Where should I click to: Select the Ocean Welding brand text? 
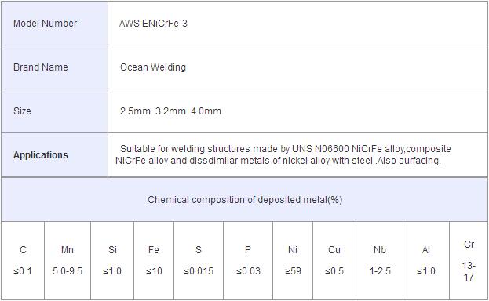click(153, 67)
